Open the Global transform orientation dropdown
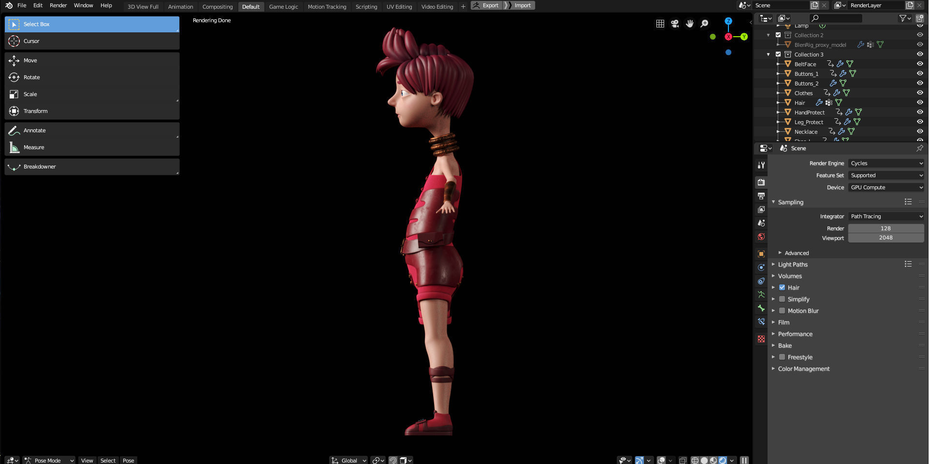This screenshot has height=464, width=929. point(348,460)
